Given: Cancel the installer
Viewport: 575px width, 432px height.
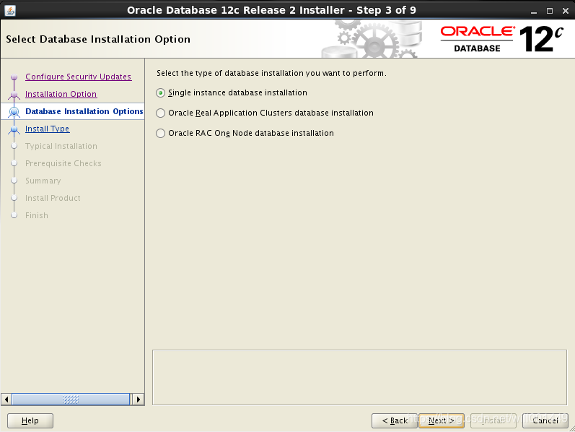Looking at the screenshot, I should coord(545,420).
